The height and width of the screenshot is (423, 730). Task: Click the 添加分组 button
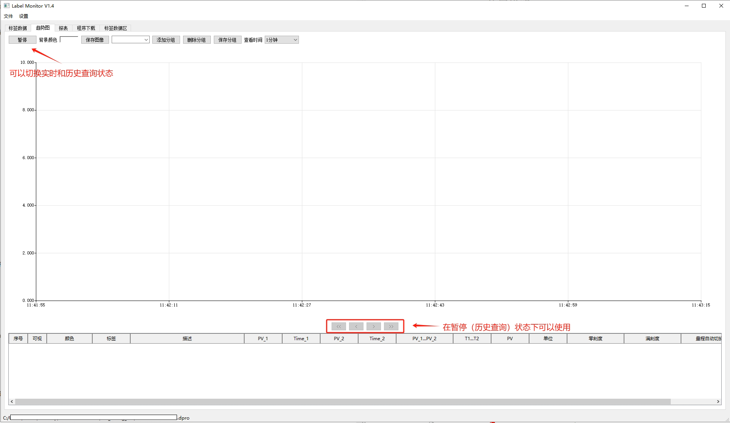point(166,40)
